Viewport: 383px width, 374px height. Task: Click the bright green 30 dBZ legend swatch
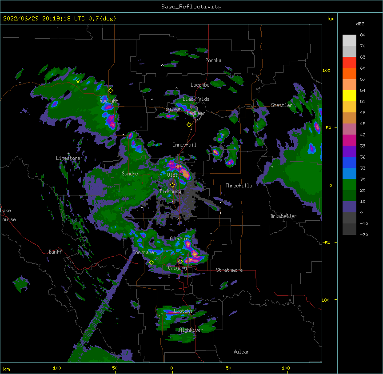click(x=349, y=185)
